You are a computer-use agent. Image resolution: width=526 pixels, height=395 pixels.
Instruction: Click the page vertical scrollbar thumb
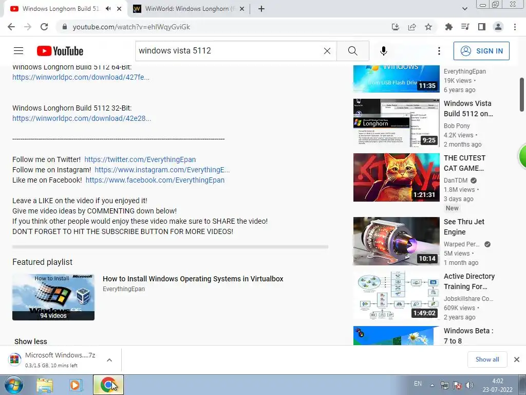coord(522,95)
